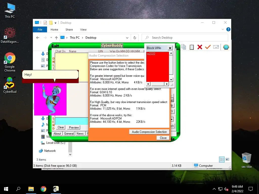Viewport: 259px width, 194px height.
Task: Switch Explorer to details view
Action: tap(222, 159)
